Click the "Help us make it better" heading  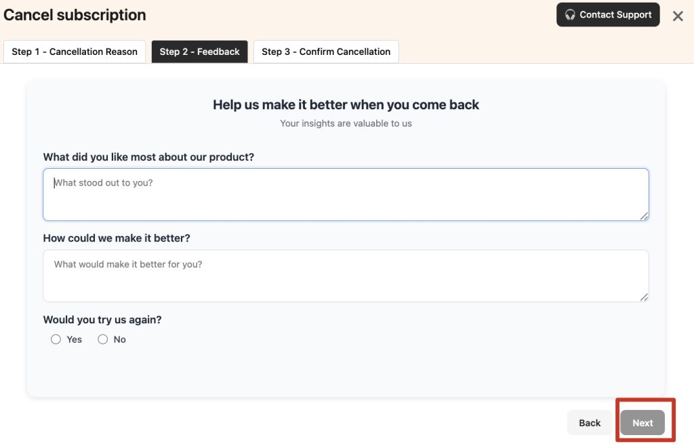346,105
